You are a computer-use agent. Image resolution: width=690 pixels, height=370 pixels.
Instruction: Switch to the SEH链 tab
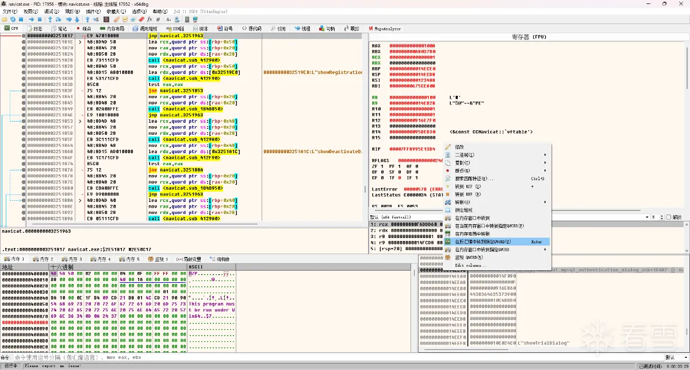point(175,29)
